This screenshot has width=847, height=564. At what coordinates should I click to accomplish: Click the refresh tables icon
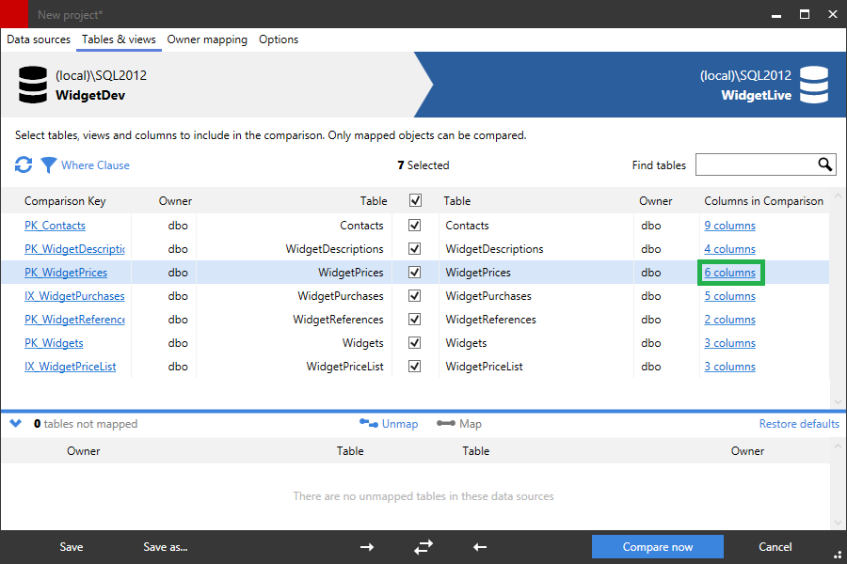click(x=23, y=164)
